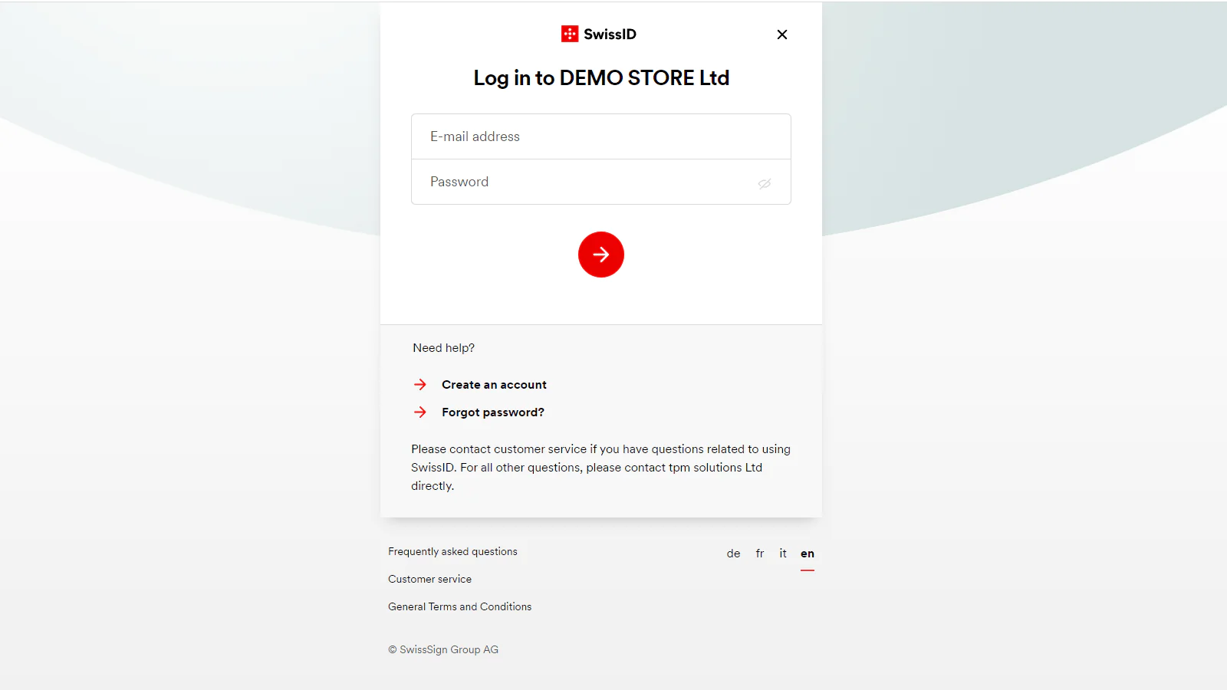Submit login with the red arrow button
This screenshot has width=1227, height=690.
pos(601,255)
